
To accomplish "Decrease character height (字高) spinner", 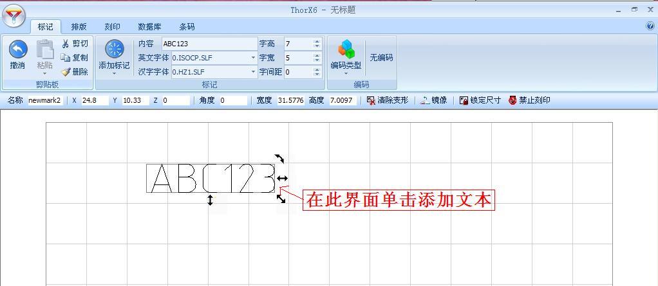I will (317, 46).
